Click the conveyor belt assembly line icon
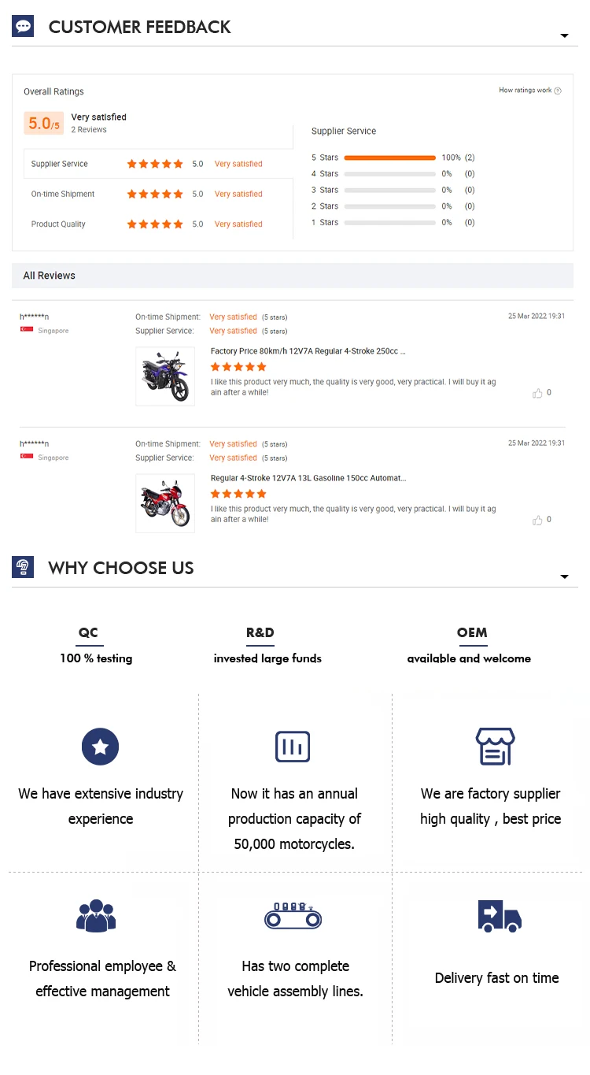Image resolution: width=590 pixels, height=1075 pixels. pyautogui.click(x=293, y=915)
